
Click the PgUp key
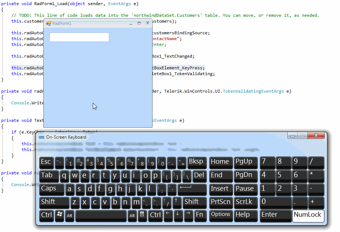pyautogui.click(x=246, y=163)
